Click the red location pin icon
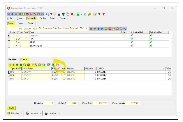183x122 pixels. click(71, 14)
